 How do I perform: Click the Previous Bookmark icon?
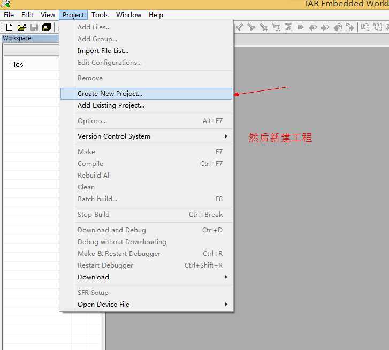point(313,27)
